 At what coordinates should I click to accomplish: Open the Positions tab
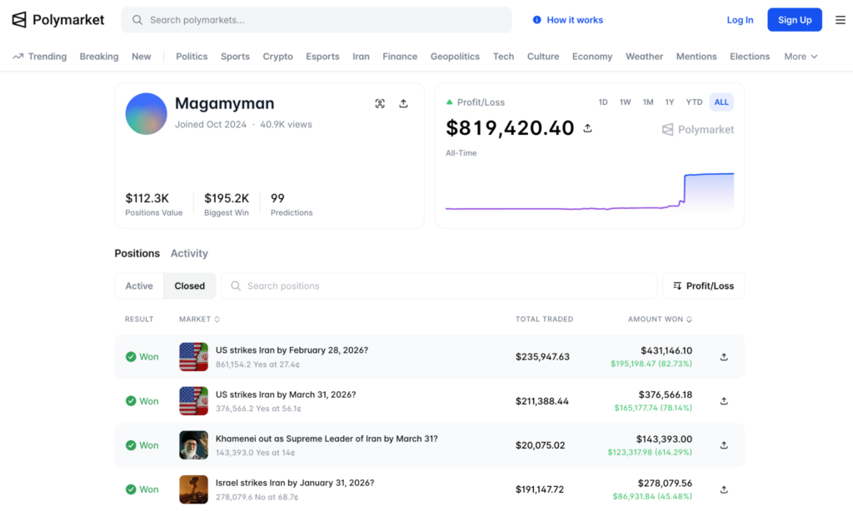[137, 253]
